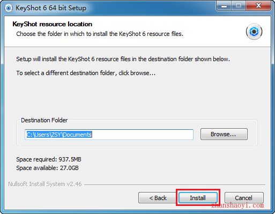275x214 pixels.
Task: Click the "Space available: 27.0GB" text
Action: coord(47,168)
